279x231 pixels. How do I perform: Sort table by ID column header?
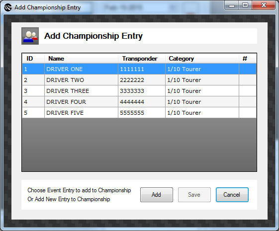pyautogui.click(x=33, y=59)
